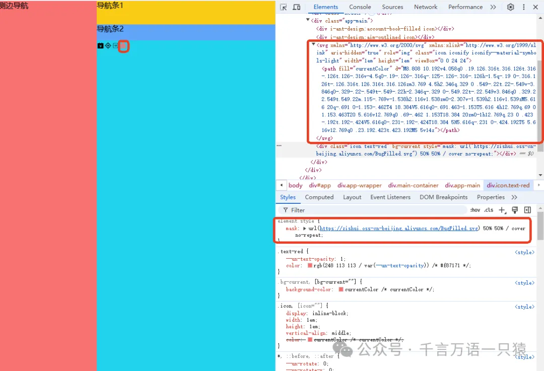Screen dimensions: 544x371
Task: Toggle the device toolbar icon
Action: click(297, 7)
